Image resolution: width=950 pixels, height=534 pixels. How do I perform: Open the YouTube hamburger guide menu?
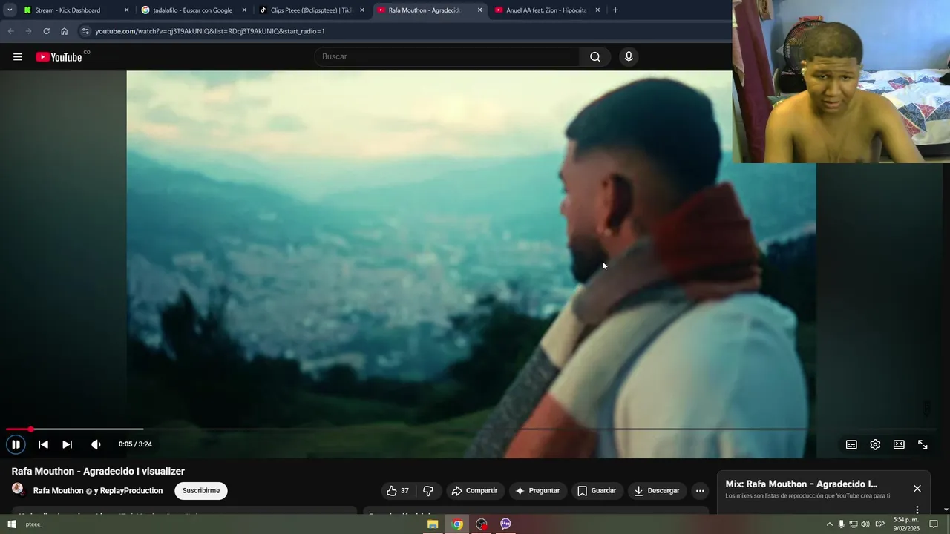tap(18, 57)
